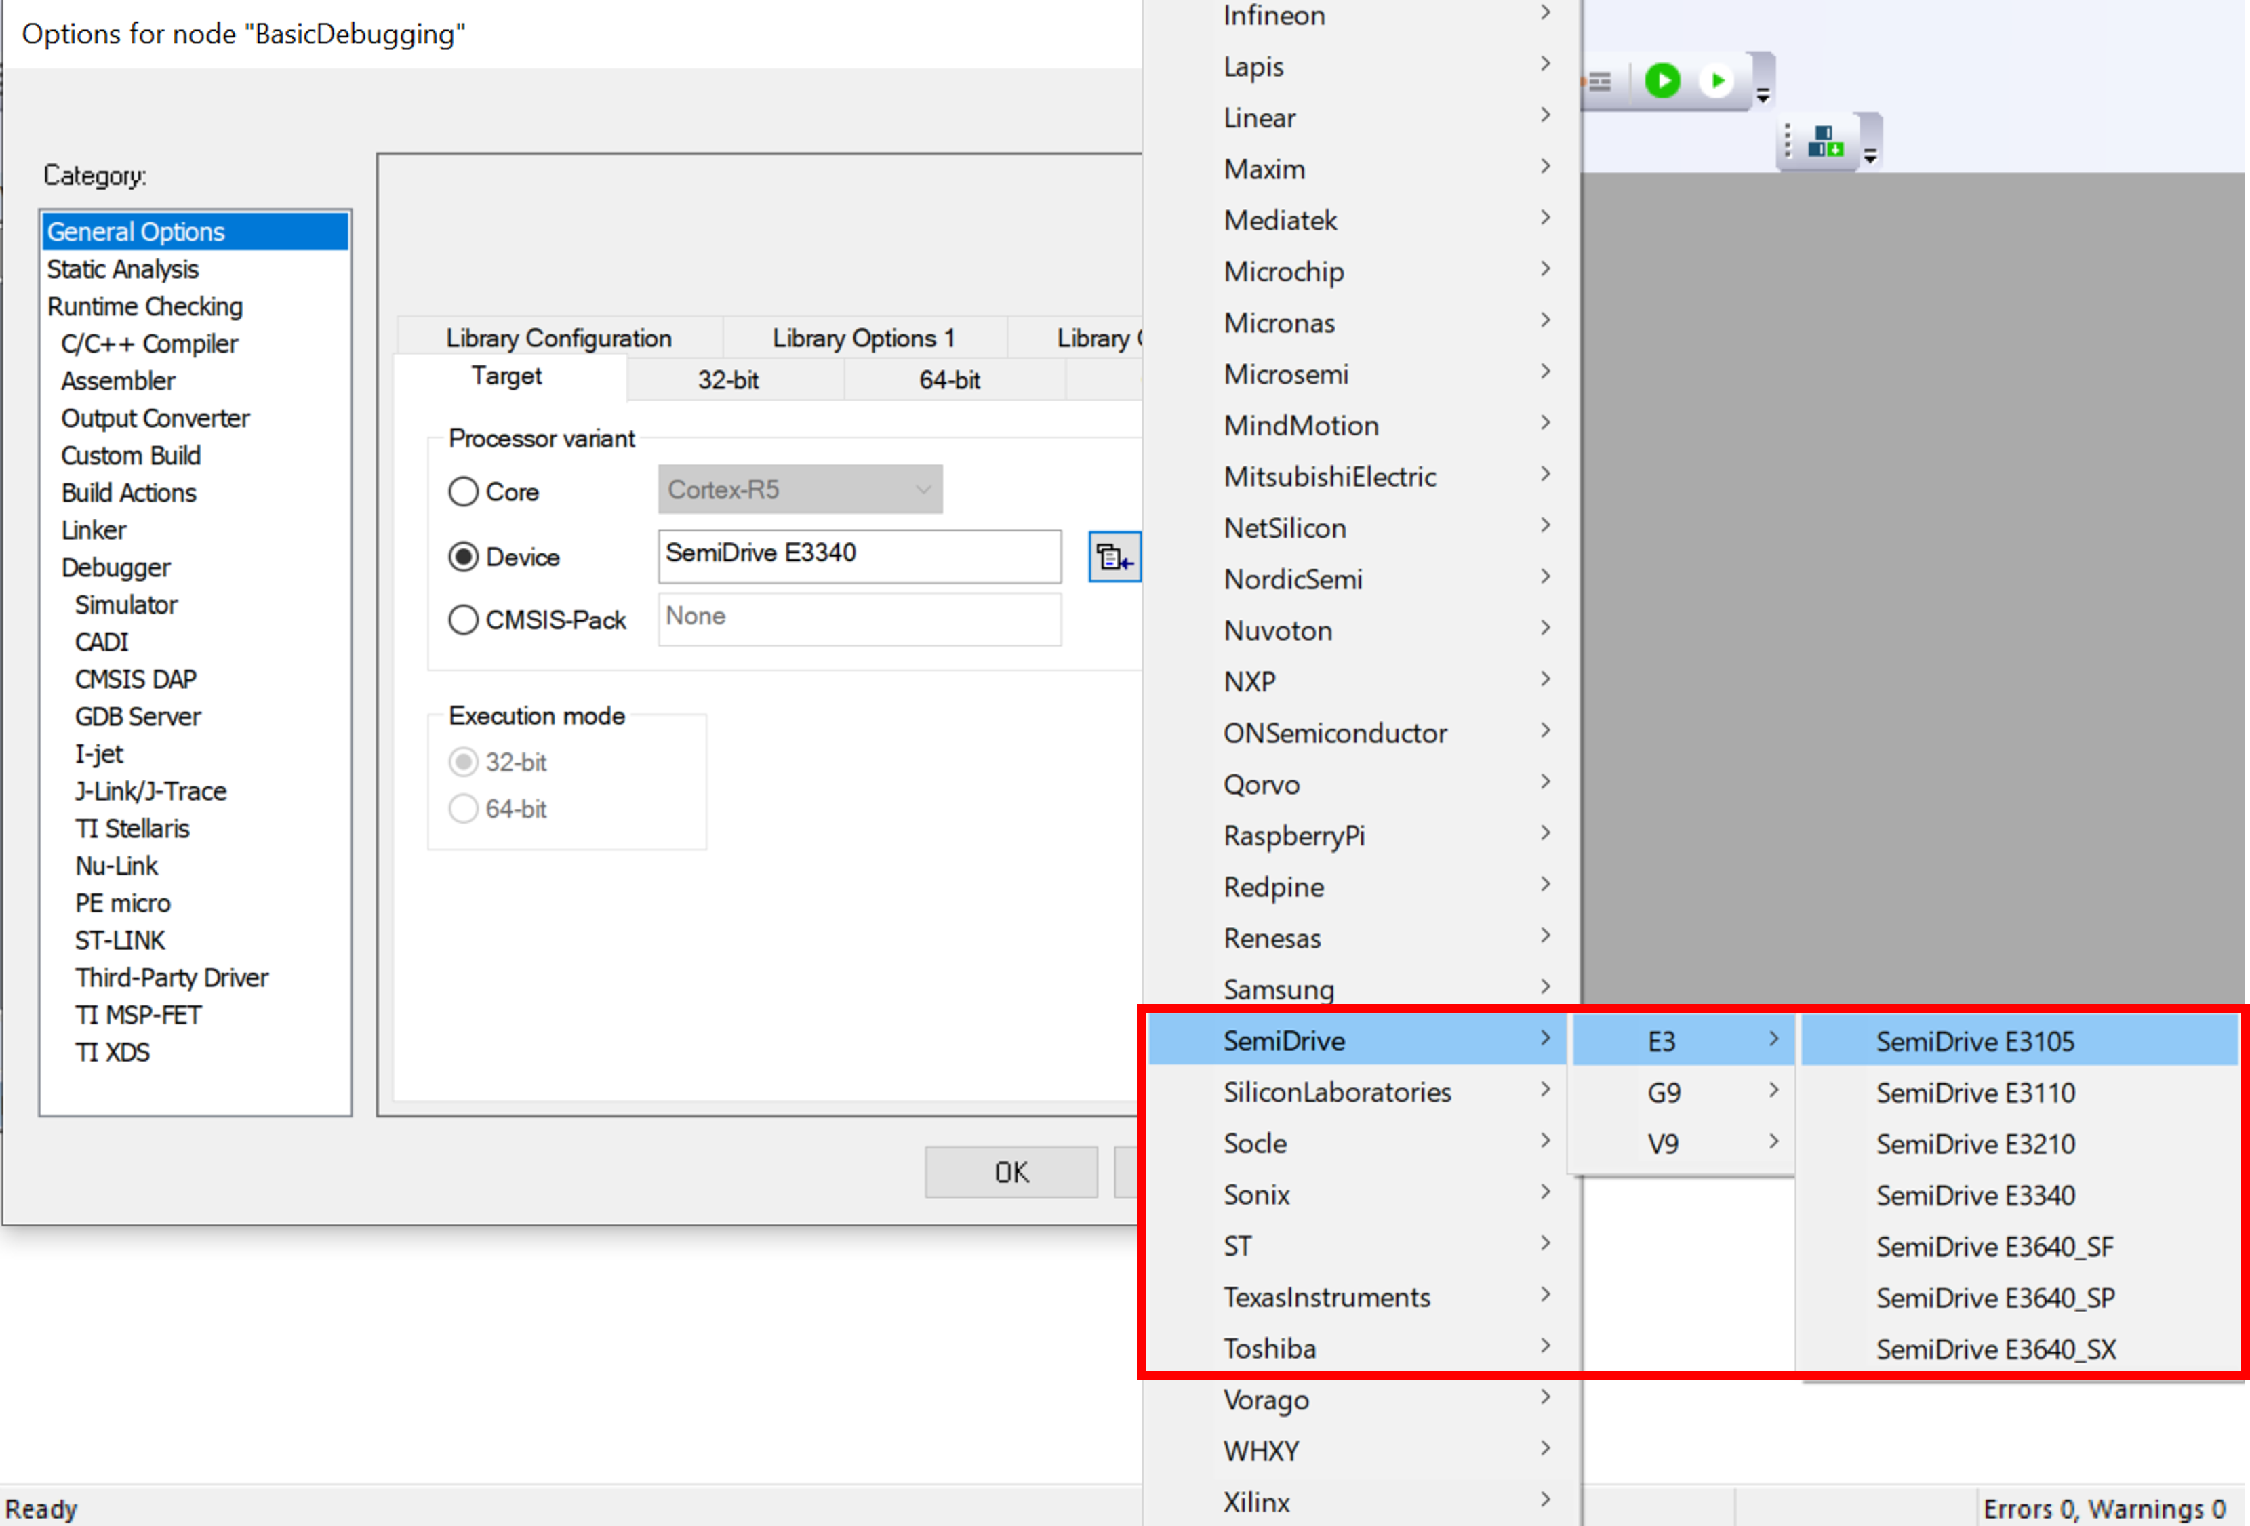This screenshot has width=2250, height=1526.
Task: Select General Options category
Action: point(195,231)
